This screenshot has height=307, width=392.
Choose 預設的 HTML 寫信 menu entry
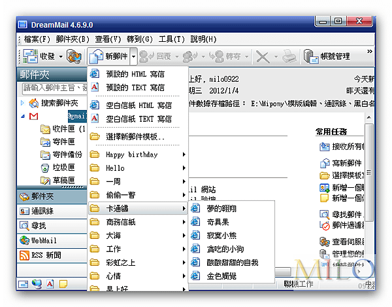pos(138,74)
